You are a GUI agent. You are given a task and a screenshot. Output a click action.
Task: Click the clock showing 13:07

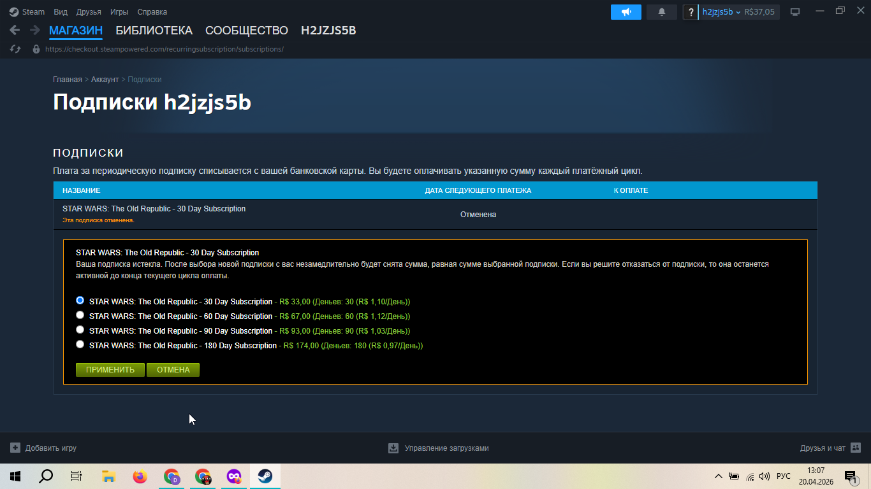[816, 471]
